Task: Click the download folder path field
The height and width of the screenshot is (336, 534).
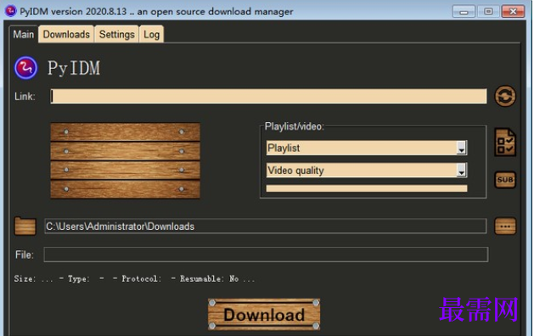Action: point(265,226)
